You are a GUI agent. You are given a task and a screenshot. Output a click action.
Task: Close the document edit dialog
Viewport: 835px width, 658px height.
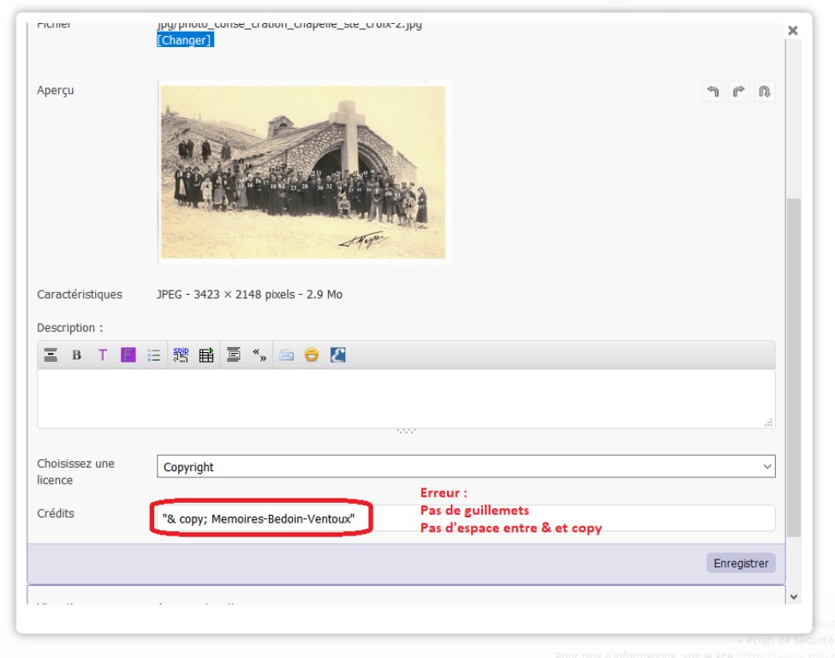pyautogui.click(x=793, y=30)
